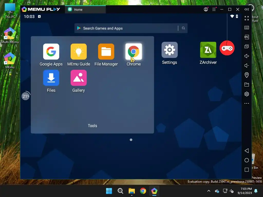This screenshot has height=197, width=263.
Task: Open the MEmu account profile icon
Action: coord(206,9)
